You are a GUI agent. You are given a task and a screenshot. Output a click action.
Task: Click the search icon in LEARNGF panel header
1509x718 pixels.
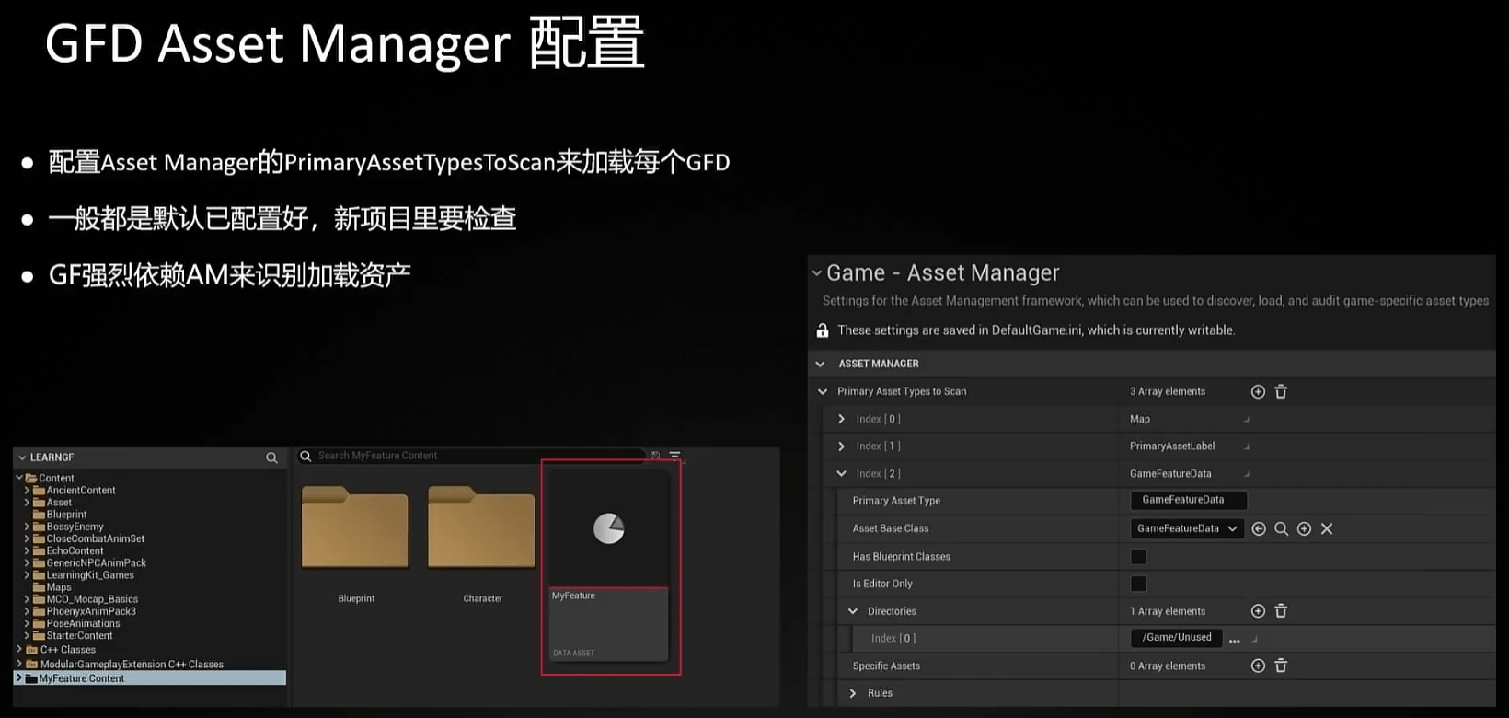[x=271, y=457]
